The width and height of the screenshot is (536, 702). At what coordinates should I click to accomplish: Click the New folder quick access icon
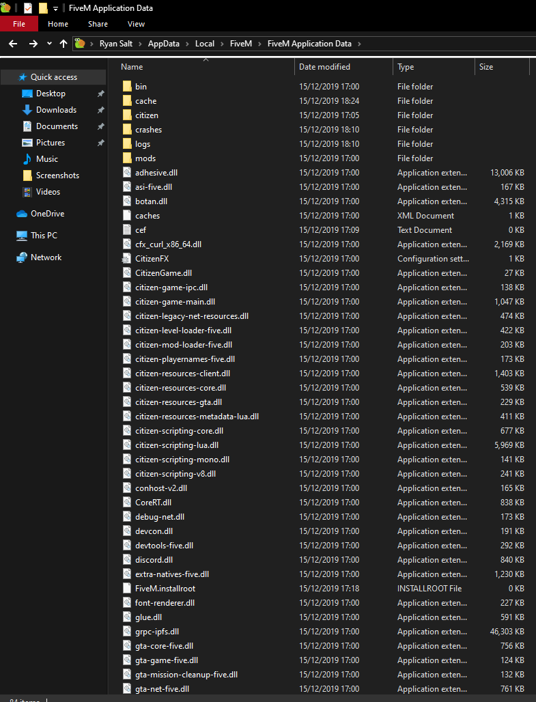pyautogui.click(x=43, y=8)
